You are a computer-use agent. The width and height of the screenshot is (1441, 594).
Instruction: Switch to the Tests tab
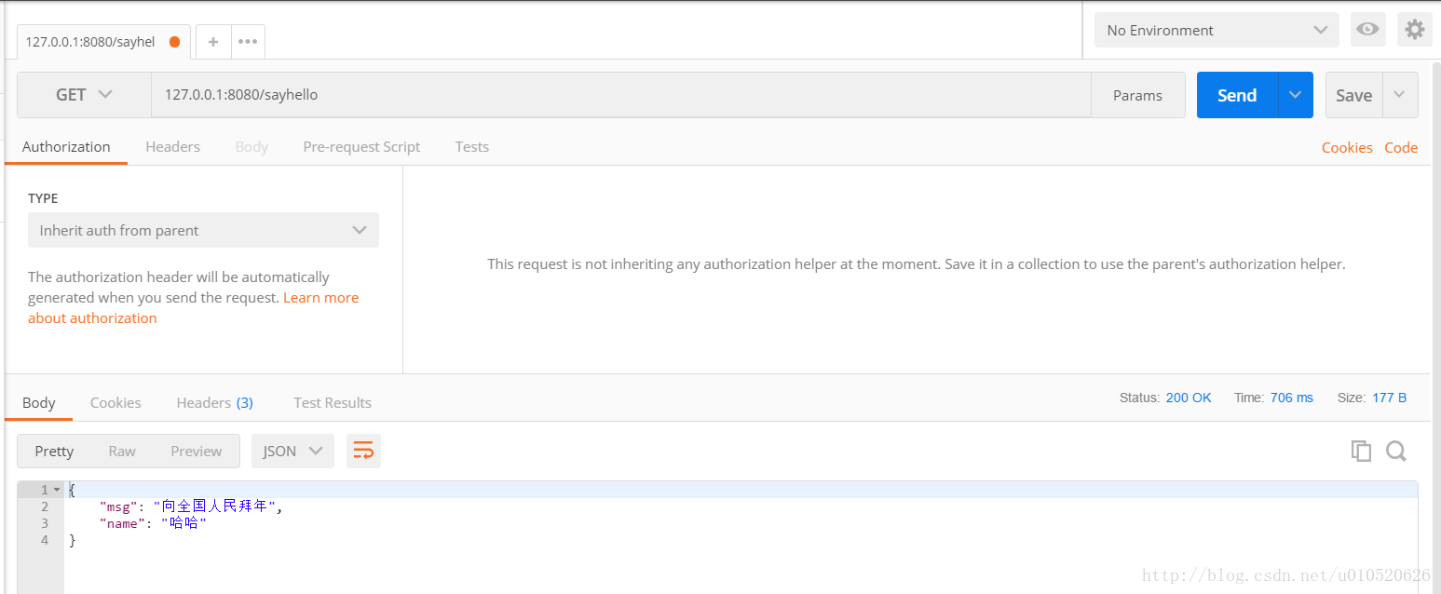(x=472, y=147)
